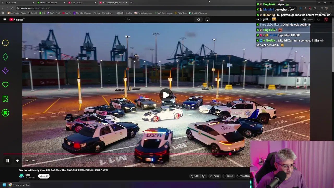This screenshot has width=334, height=188.
Task: Open the YouTube notifications bell
Action: pyautogui.click(x=318, y=19)
